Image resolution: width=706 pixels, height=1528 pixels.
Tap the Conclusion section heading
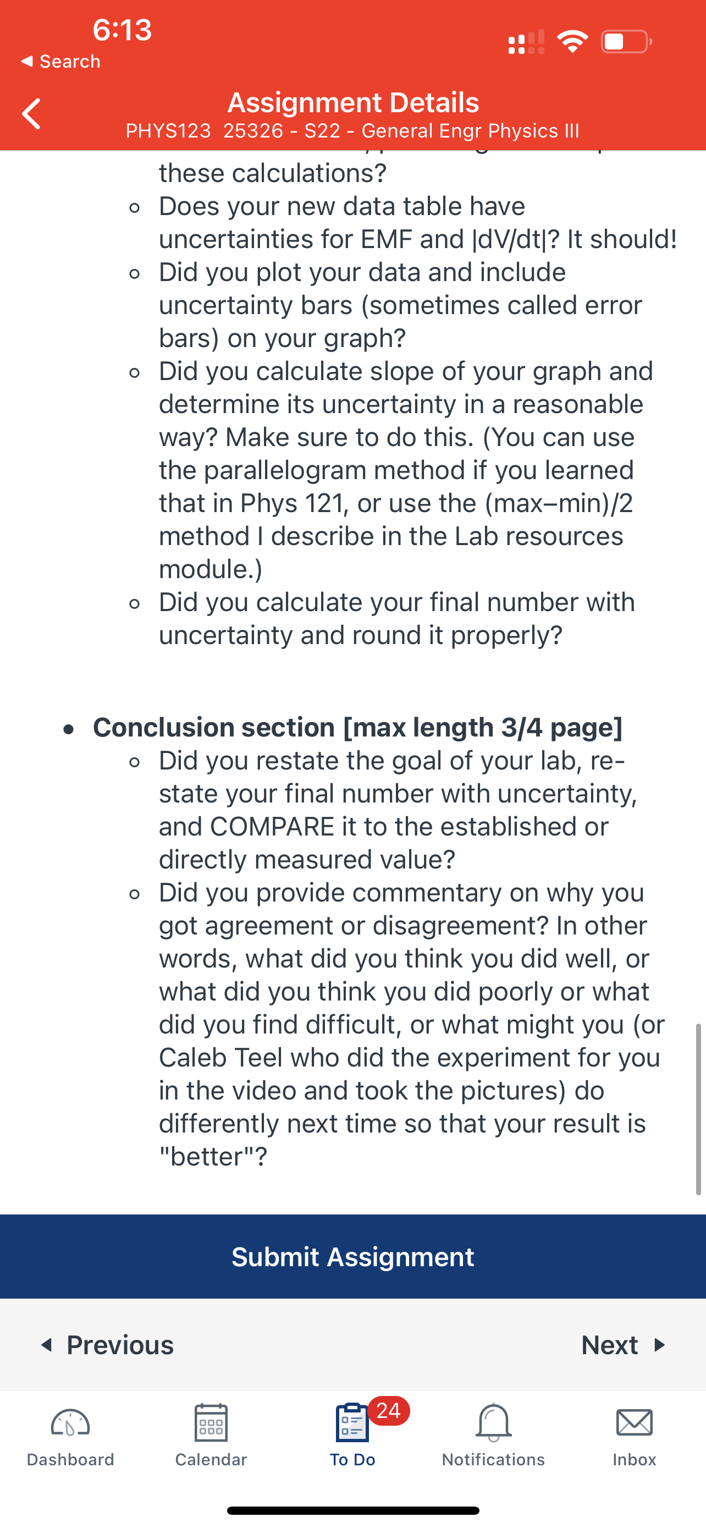(357, 727)
